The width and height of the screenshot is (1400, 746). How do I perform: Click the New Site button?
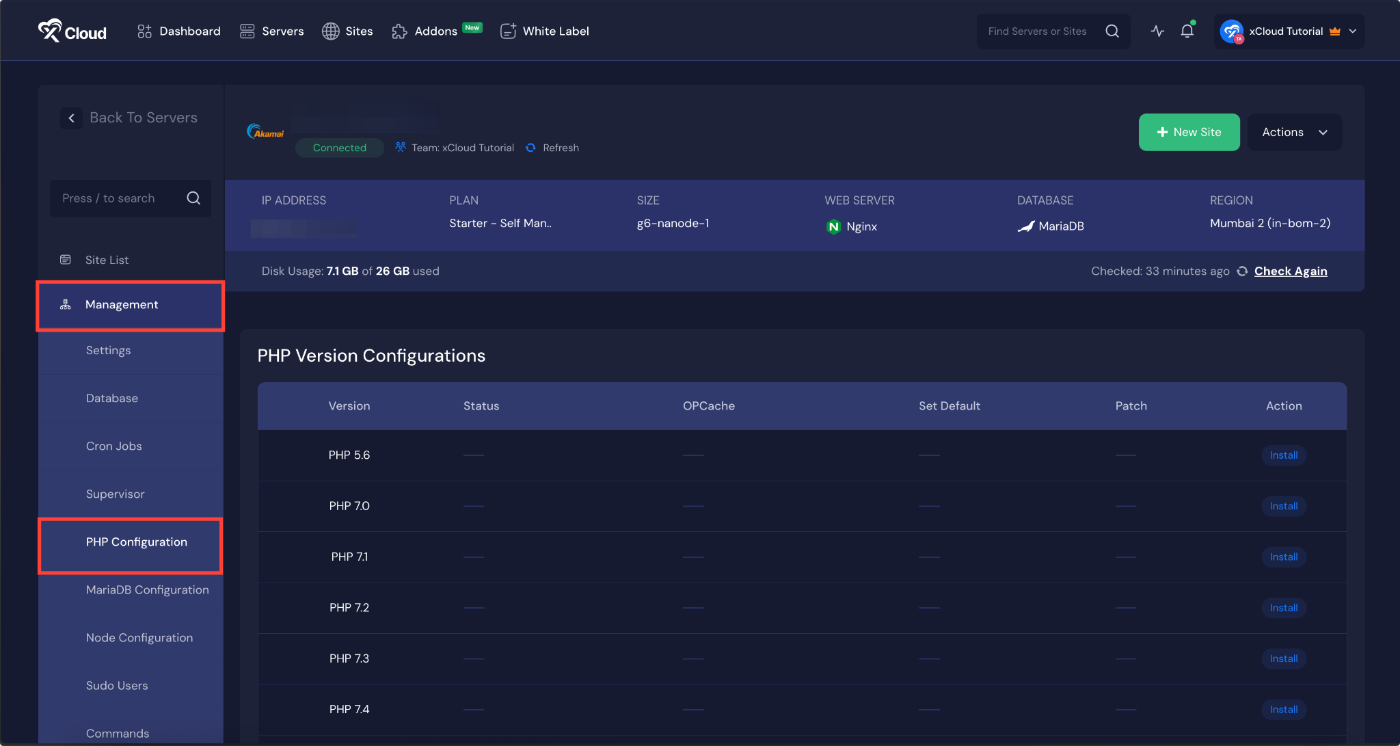[x=1189, y=132]
